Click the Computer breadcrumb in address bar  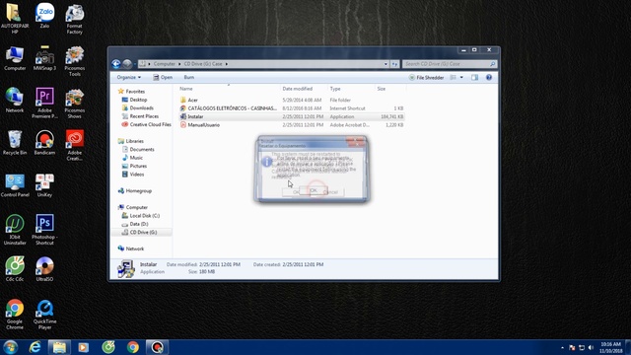coord(165,64)
